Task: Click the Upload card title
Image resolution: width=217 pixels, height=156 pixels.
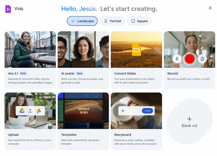Action: pos(13,135)
